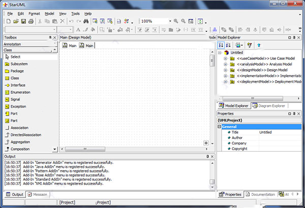Open the Model menu

coord(49,13)
